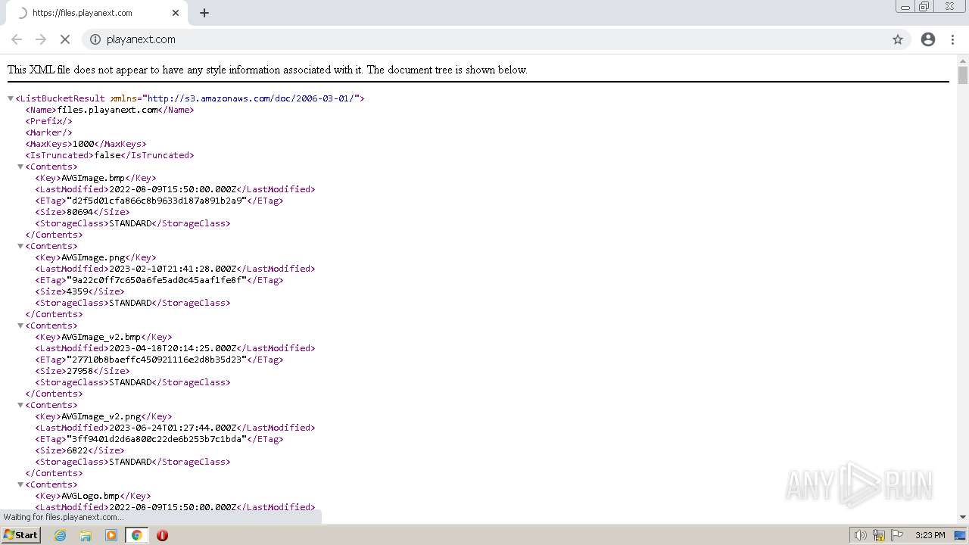Click the IsTruncated value false
The image size is (969, 545).
pos(107,155)
